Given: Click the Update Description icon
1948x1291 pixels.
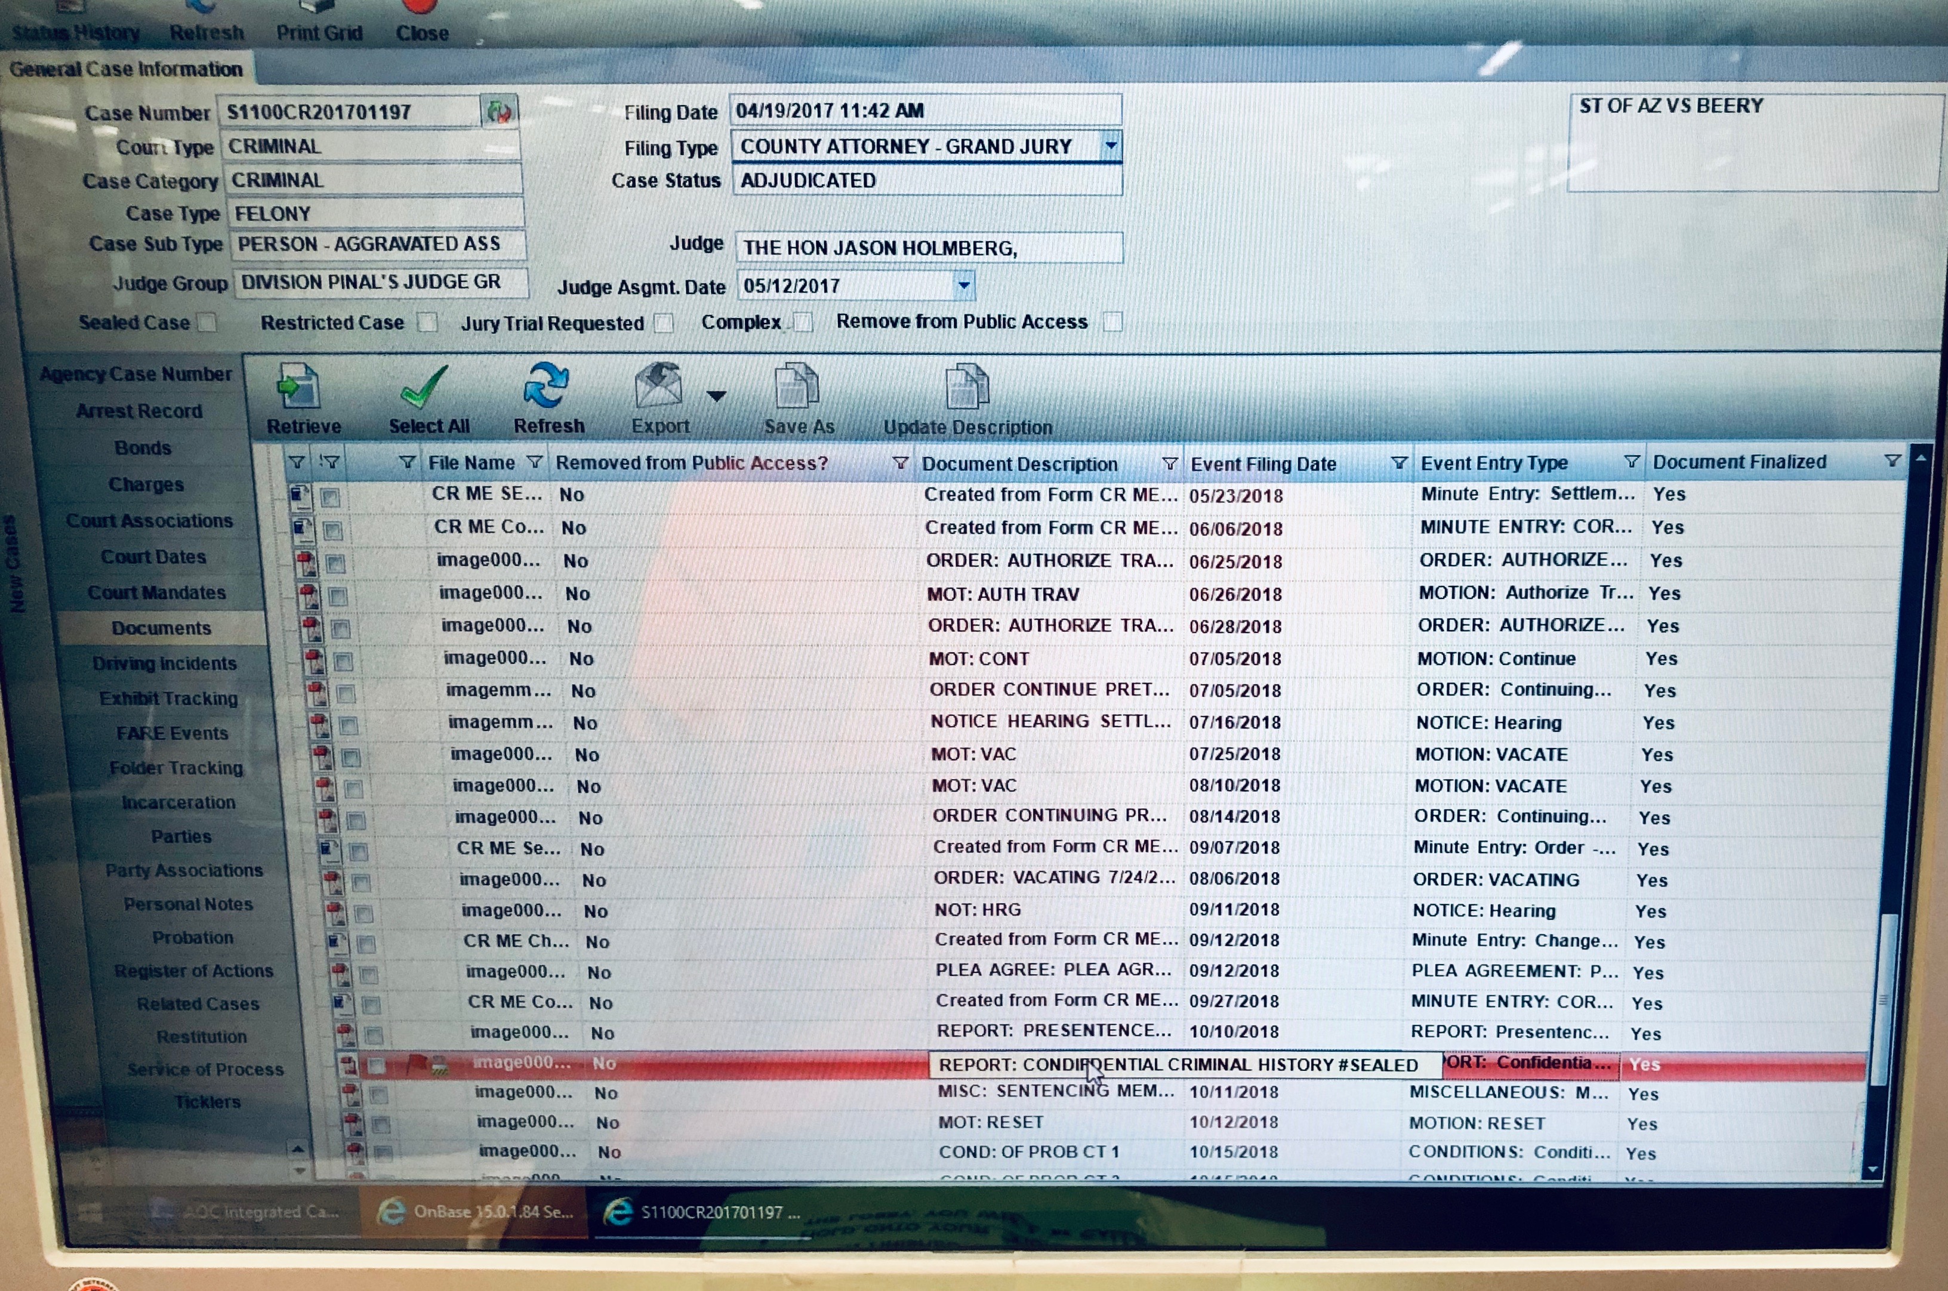Looking at the screenshot, I should pyautogui.click(x=967, y=385).
